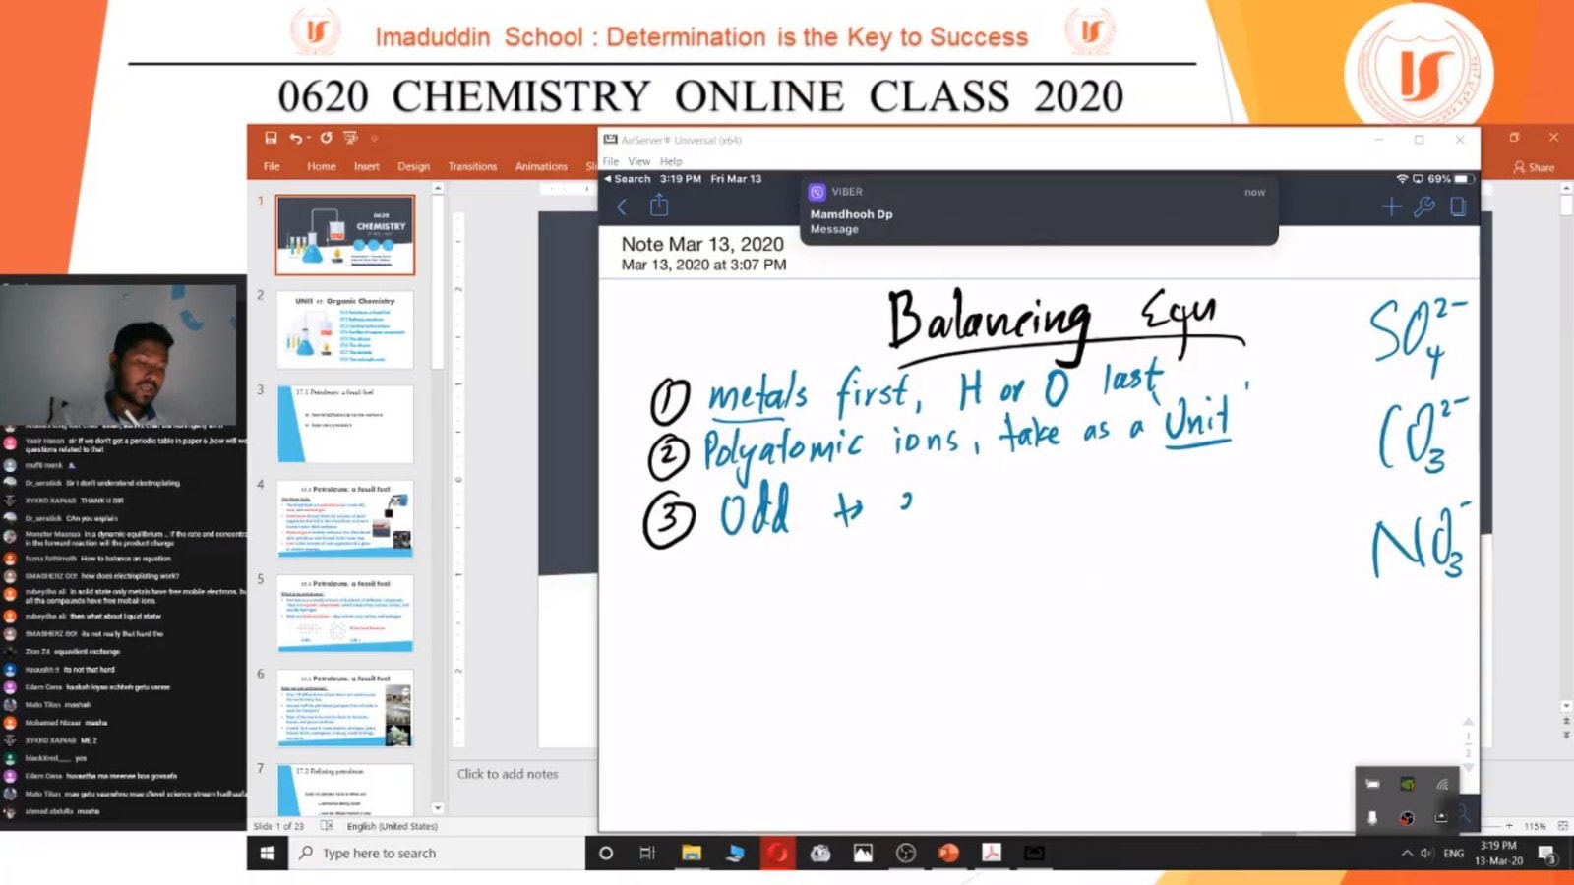Switch to the Home ribbon tab
Screen dimensions: 1574x885
click(x=321, y=166)
